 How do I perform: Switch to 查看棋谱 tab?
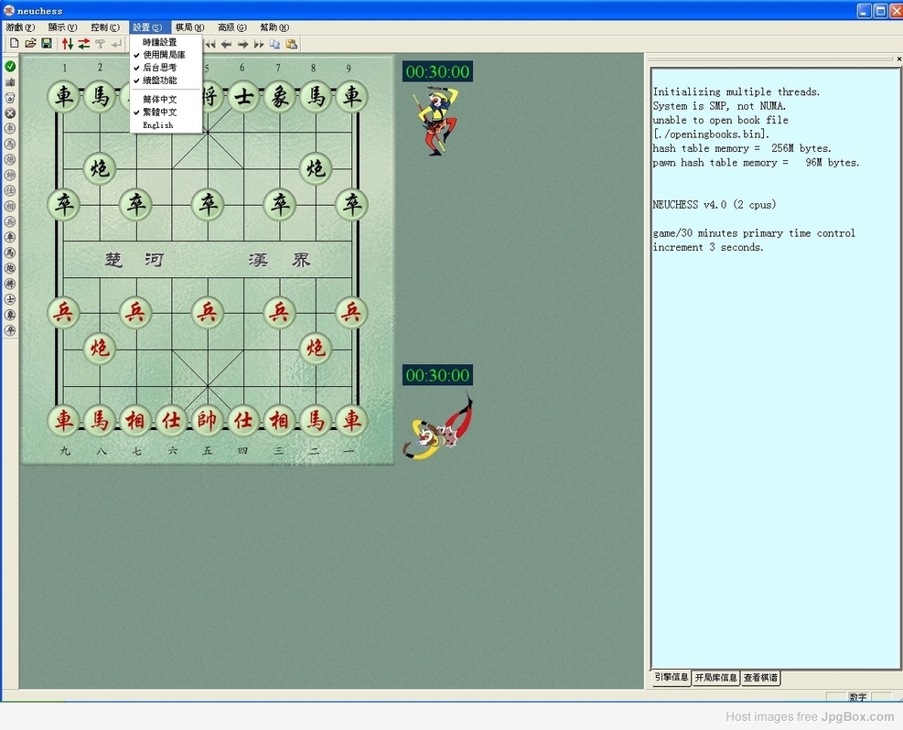[x=760, y=678]
